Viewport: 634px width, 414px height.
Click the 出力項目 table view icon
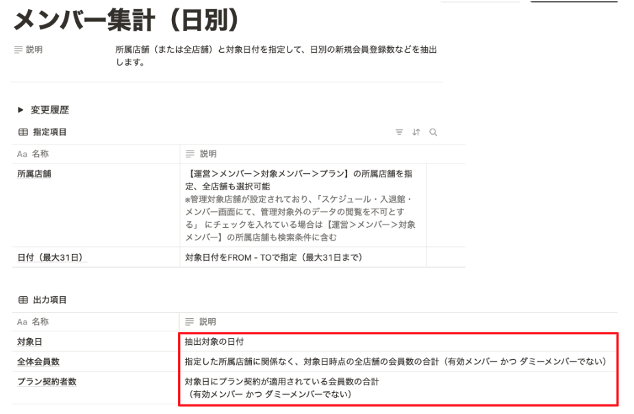pyautogui.click(x=23, y=300)
